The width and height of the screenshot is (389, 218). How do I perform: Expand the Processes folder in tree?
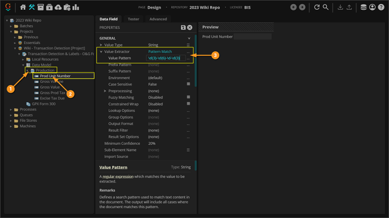click(11, 109)
